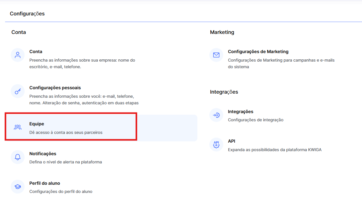
Task: Click the key icon for Configurações pessoais
Action: pyautogui.click(x=18, y=91)
